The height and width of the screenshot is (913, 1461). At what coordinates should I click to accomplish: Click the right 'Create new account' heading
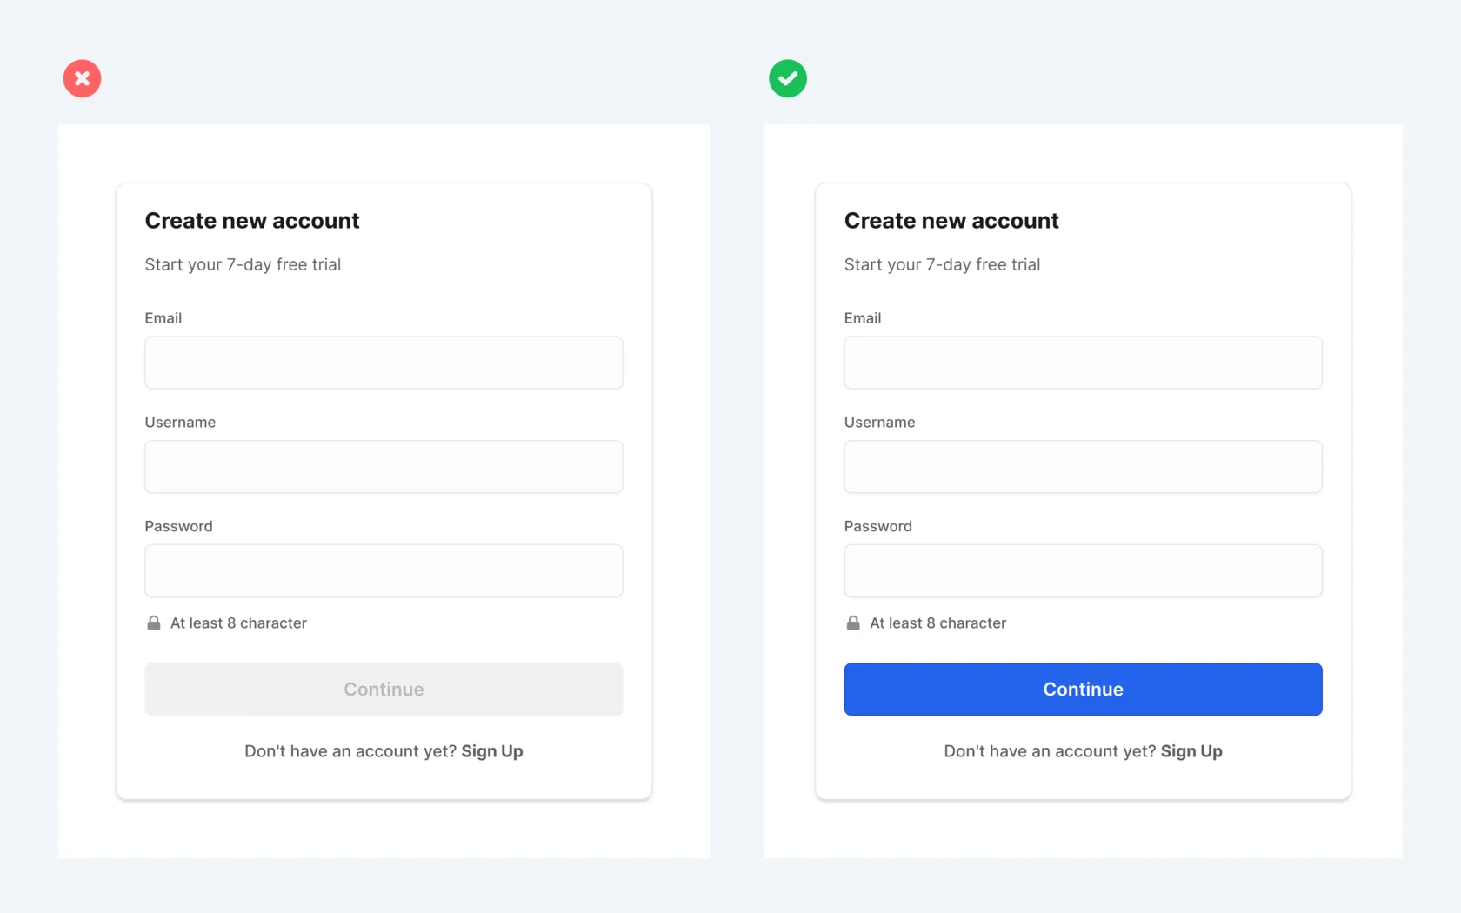(951, 221)
